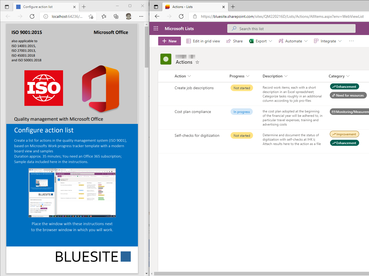This screenshot has width=369, height=276.
Task: Click Microsoft Lists app title
Action: coord(179,28)
